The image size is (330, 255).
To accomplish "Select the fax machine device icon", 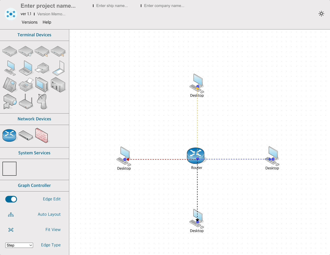I will click(26, 85).
